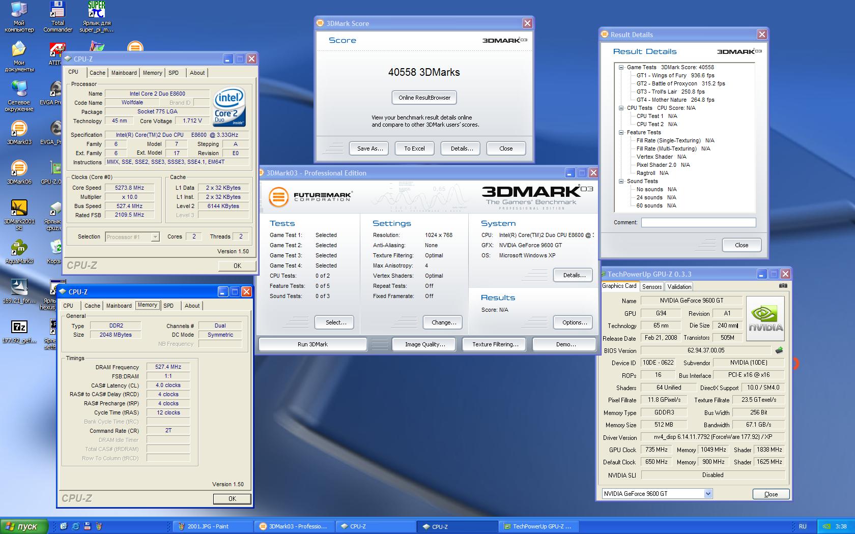The width and height of the screenshot is (855, 534).
Task: Open the Mainboard tab in upper CPU-Z
Action: (x=124, y=73)
